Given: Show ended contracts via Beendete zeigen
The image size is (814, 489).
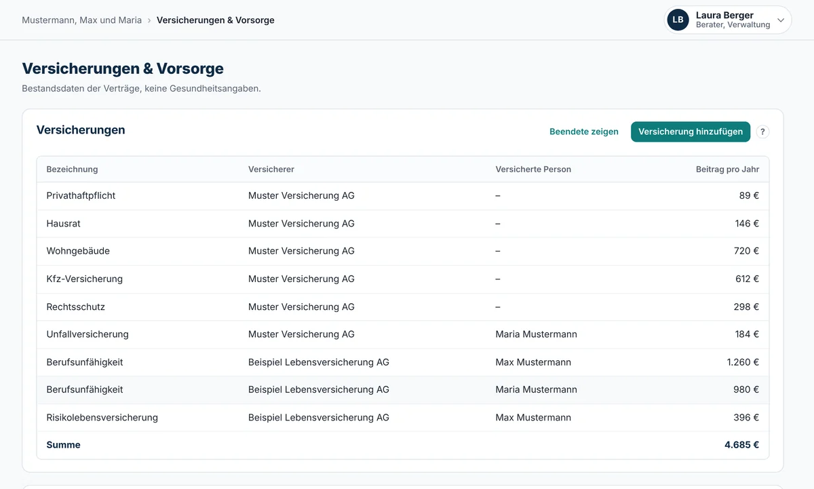Looking at the screenshot, I should [584, 132].
